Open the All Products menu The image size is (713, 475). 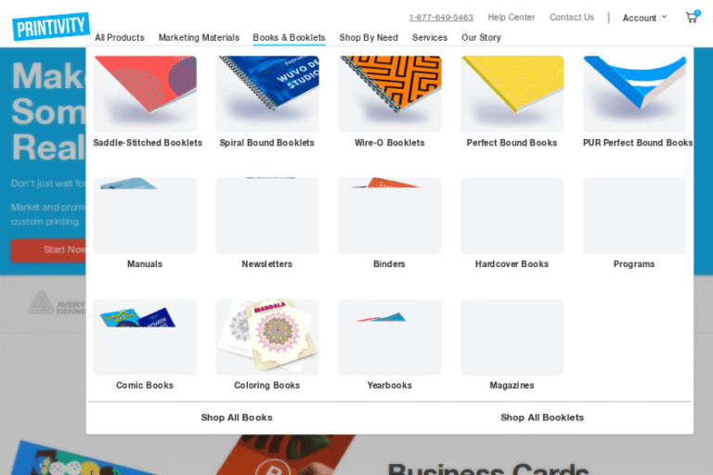(x=120, y=38)
